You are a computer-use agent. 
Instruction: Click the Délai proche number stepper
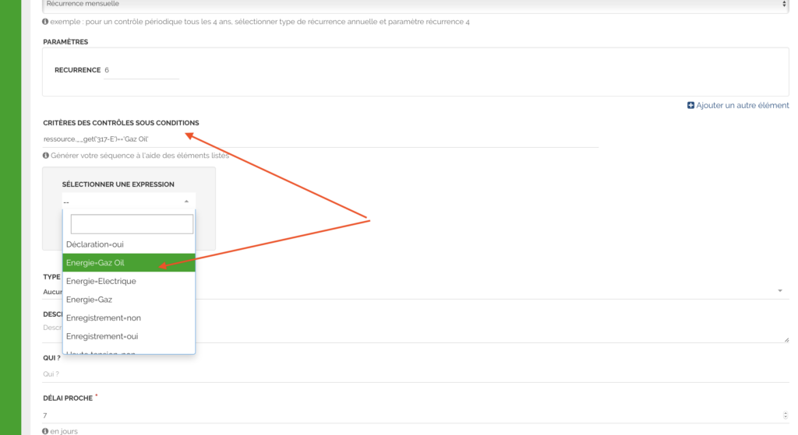pyautogui.click(x=785, y=416)
